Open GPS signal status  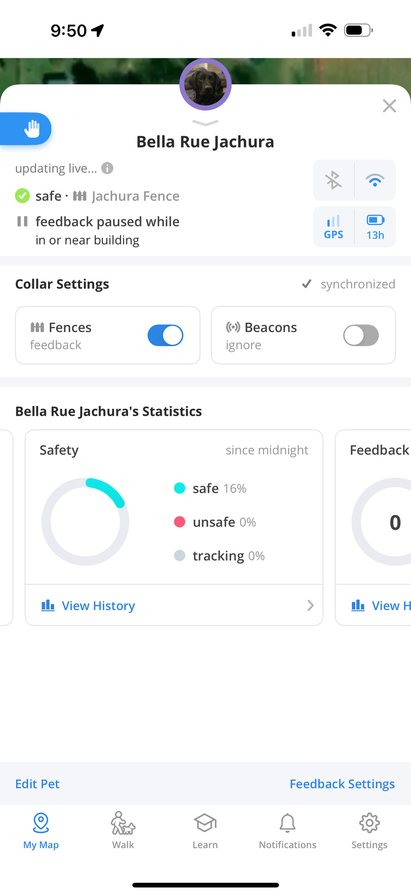click(x=334, y=227)
